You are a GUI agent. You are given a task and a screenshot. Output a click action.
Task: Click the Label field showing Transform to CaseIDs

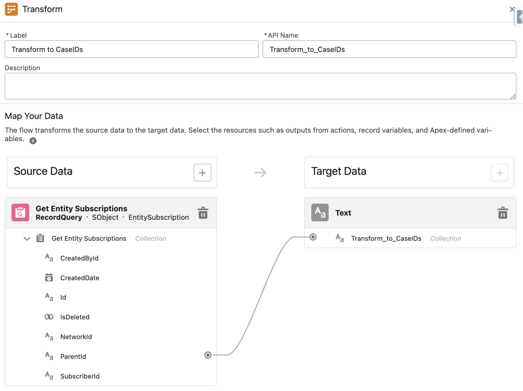[131, 49]
